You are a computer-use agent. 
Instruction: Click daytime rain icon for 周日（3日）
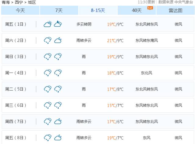coord(48,57)
